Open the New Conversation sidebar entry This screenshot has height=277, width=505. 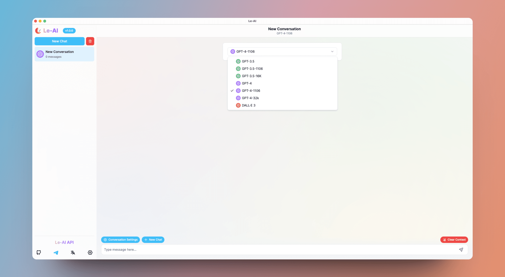(x=64, y=54)
